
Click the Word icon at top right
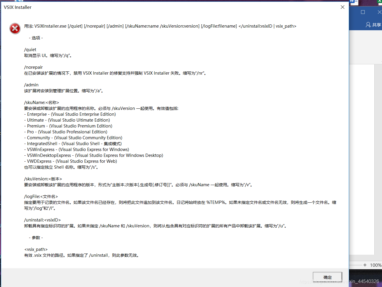click(353, 2)
